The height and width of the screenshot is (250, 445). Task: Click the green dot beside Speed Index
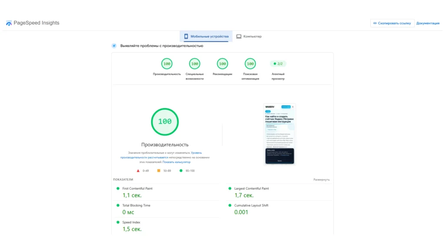(x=118, y=223)
